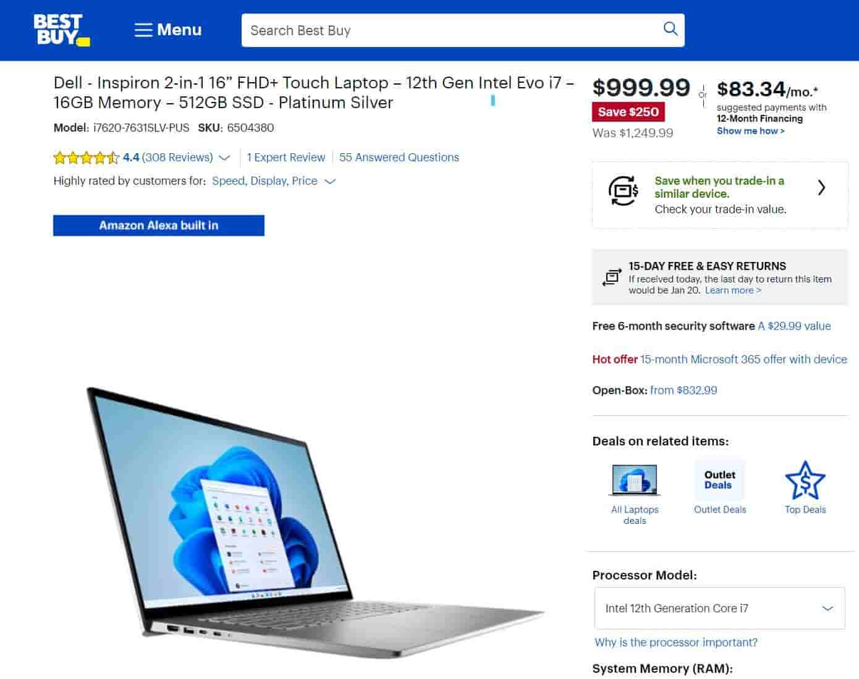Open the 1 Expert Review link

coord(286,158)
